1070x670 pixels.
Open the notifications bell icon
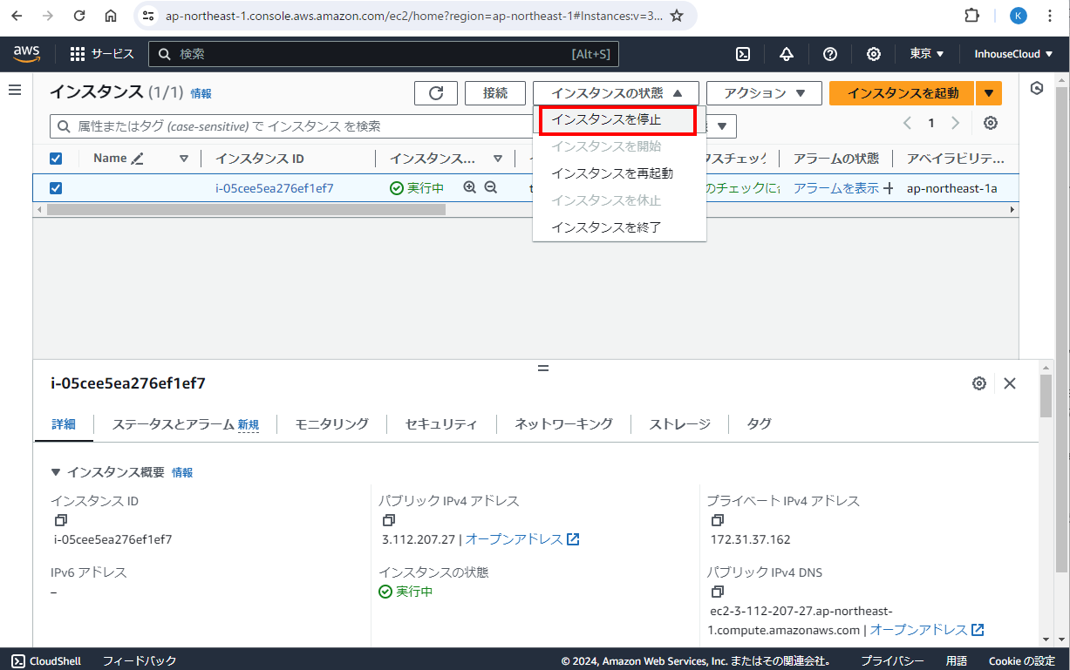[787, 54]
